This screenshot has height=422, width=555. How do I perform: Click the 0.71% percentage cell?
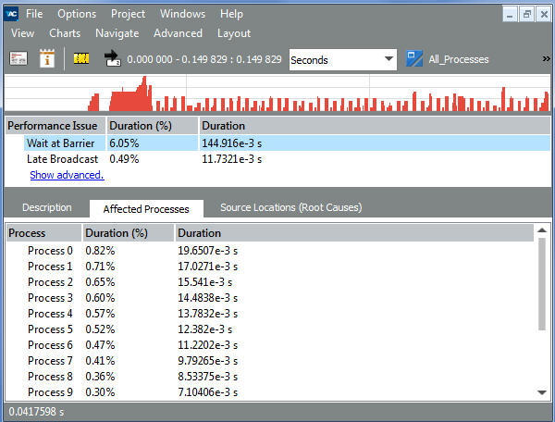[x=100, y=267]
